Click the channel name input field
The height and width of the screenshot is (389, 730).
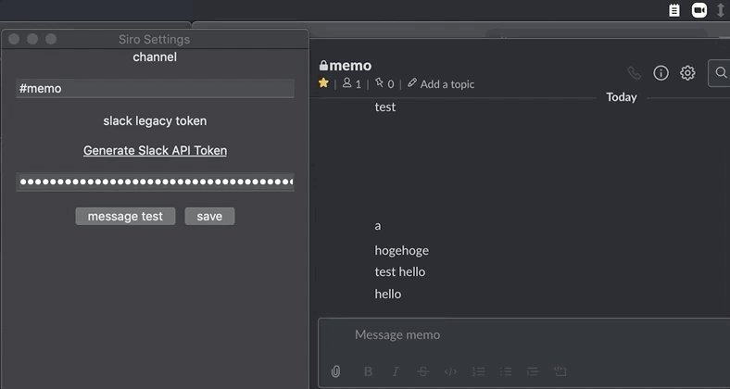(155, 89)
